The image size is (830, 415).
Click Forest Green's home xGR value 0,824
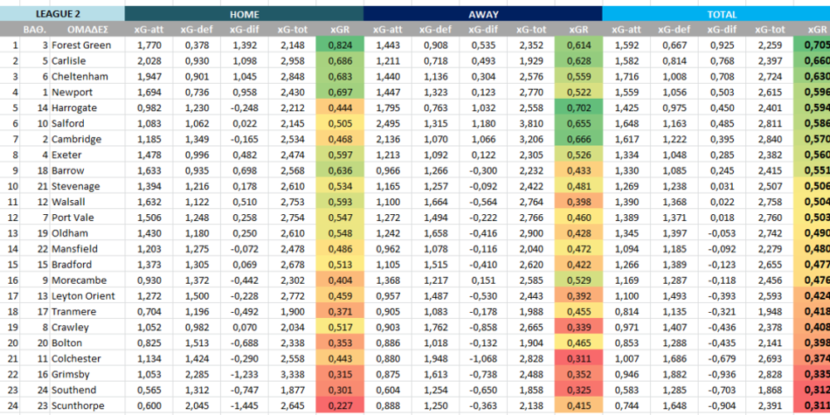click(x=339, y=45)
